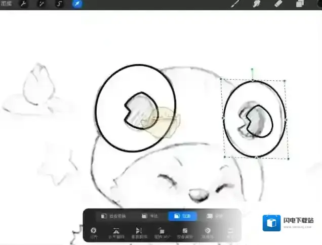Switch to 自由变换 freeform mode
This screenshot has width=322, height=245.
[113, 216]
